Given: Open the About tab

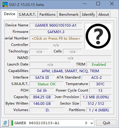Looking at the screenshot, I should click(103, 15).
